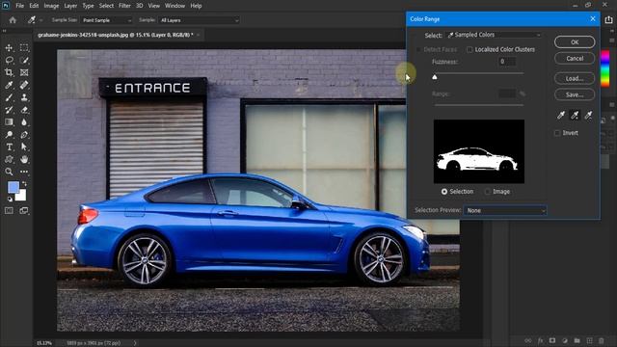Select the Hand tool
Screen dimensions: 617x347
tap(24, 159)
